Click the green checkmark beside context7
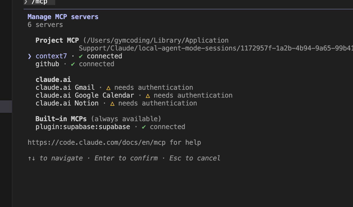 pos(81,56)
